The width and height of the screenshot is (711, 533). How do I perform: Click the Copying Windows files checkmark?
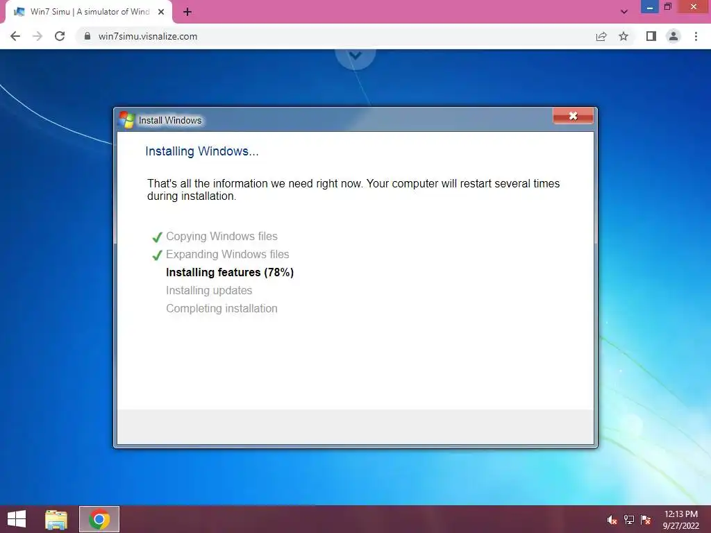tap(157, 237)
